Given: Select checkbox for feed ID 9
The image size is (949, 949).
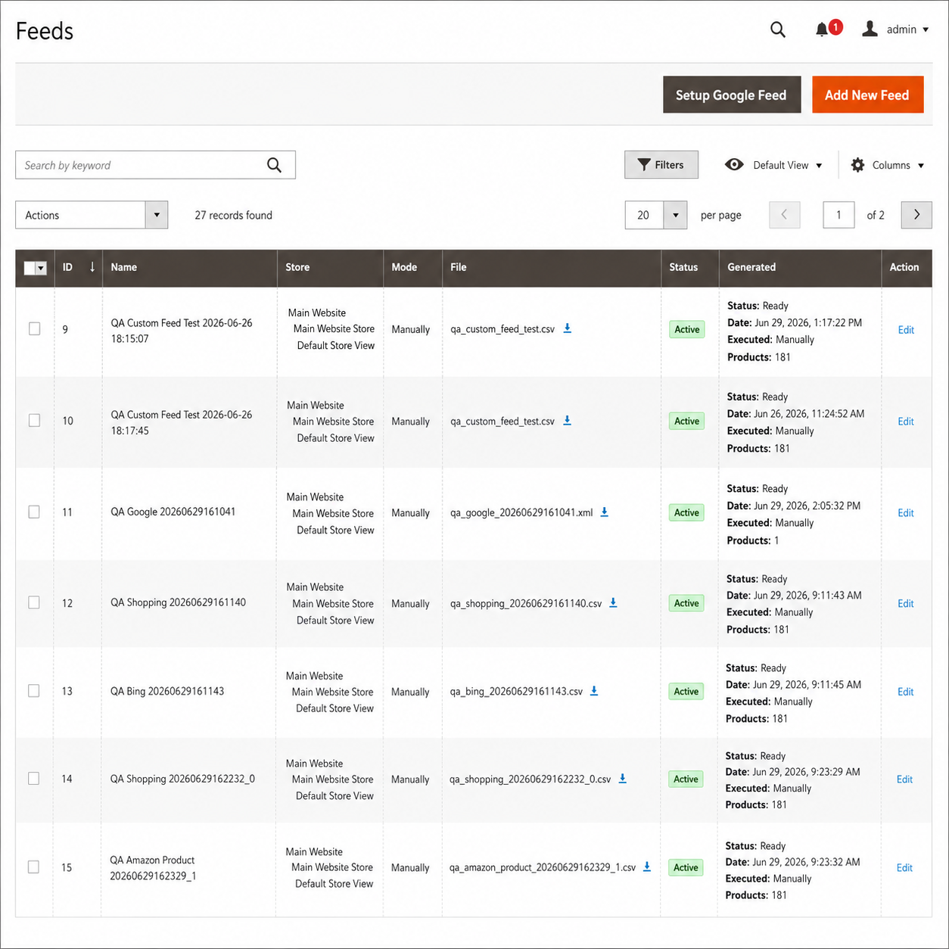Looking at the screenshot, I should click(x=35, y=328).
